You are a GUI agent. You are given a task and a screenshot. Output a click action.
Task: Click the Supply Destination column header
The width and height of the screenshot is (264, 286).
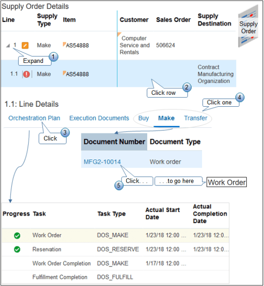[214, 20]
